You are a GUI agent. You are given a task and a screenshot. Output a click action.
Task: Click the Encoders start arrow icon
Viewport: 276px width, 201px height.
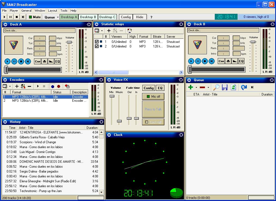pos(38,86)
